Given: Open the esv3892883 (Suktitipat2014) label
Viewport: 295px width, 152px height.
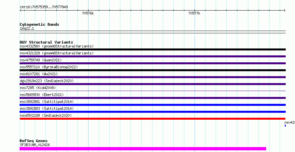Looking at the screenshot, I should pyautogui.click(x=47, y=108).
